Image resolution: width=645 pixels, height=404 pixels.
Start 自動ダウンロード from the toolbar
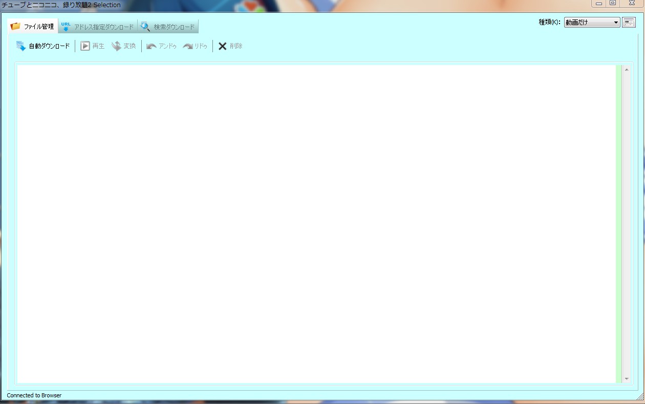point(43,46)
